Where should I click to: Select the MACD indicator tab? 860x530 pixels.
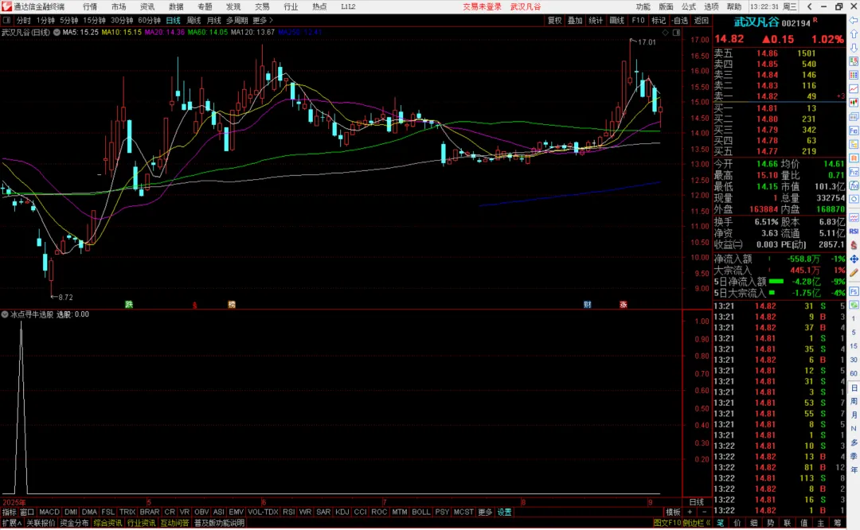(49, 512)
